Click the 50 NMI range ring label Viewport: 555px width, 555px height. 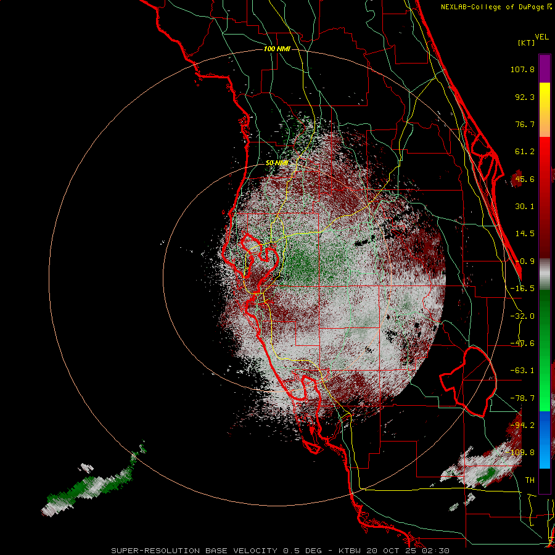tap(277, 163)
